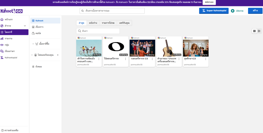Open the สุขศึกษาป.5 kahoot thumbnail

(196, 48)
